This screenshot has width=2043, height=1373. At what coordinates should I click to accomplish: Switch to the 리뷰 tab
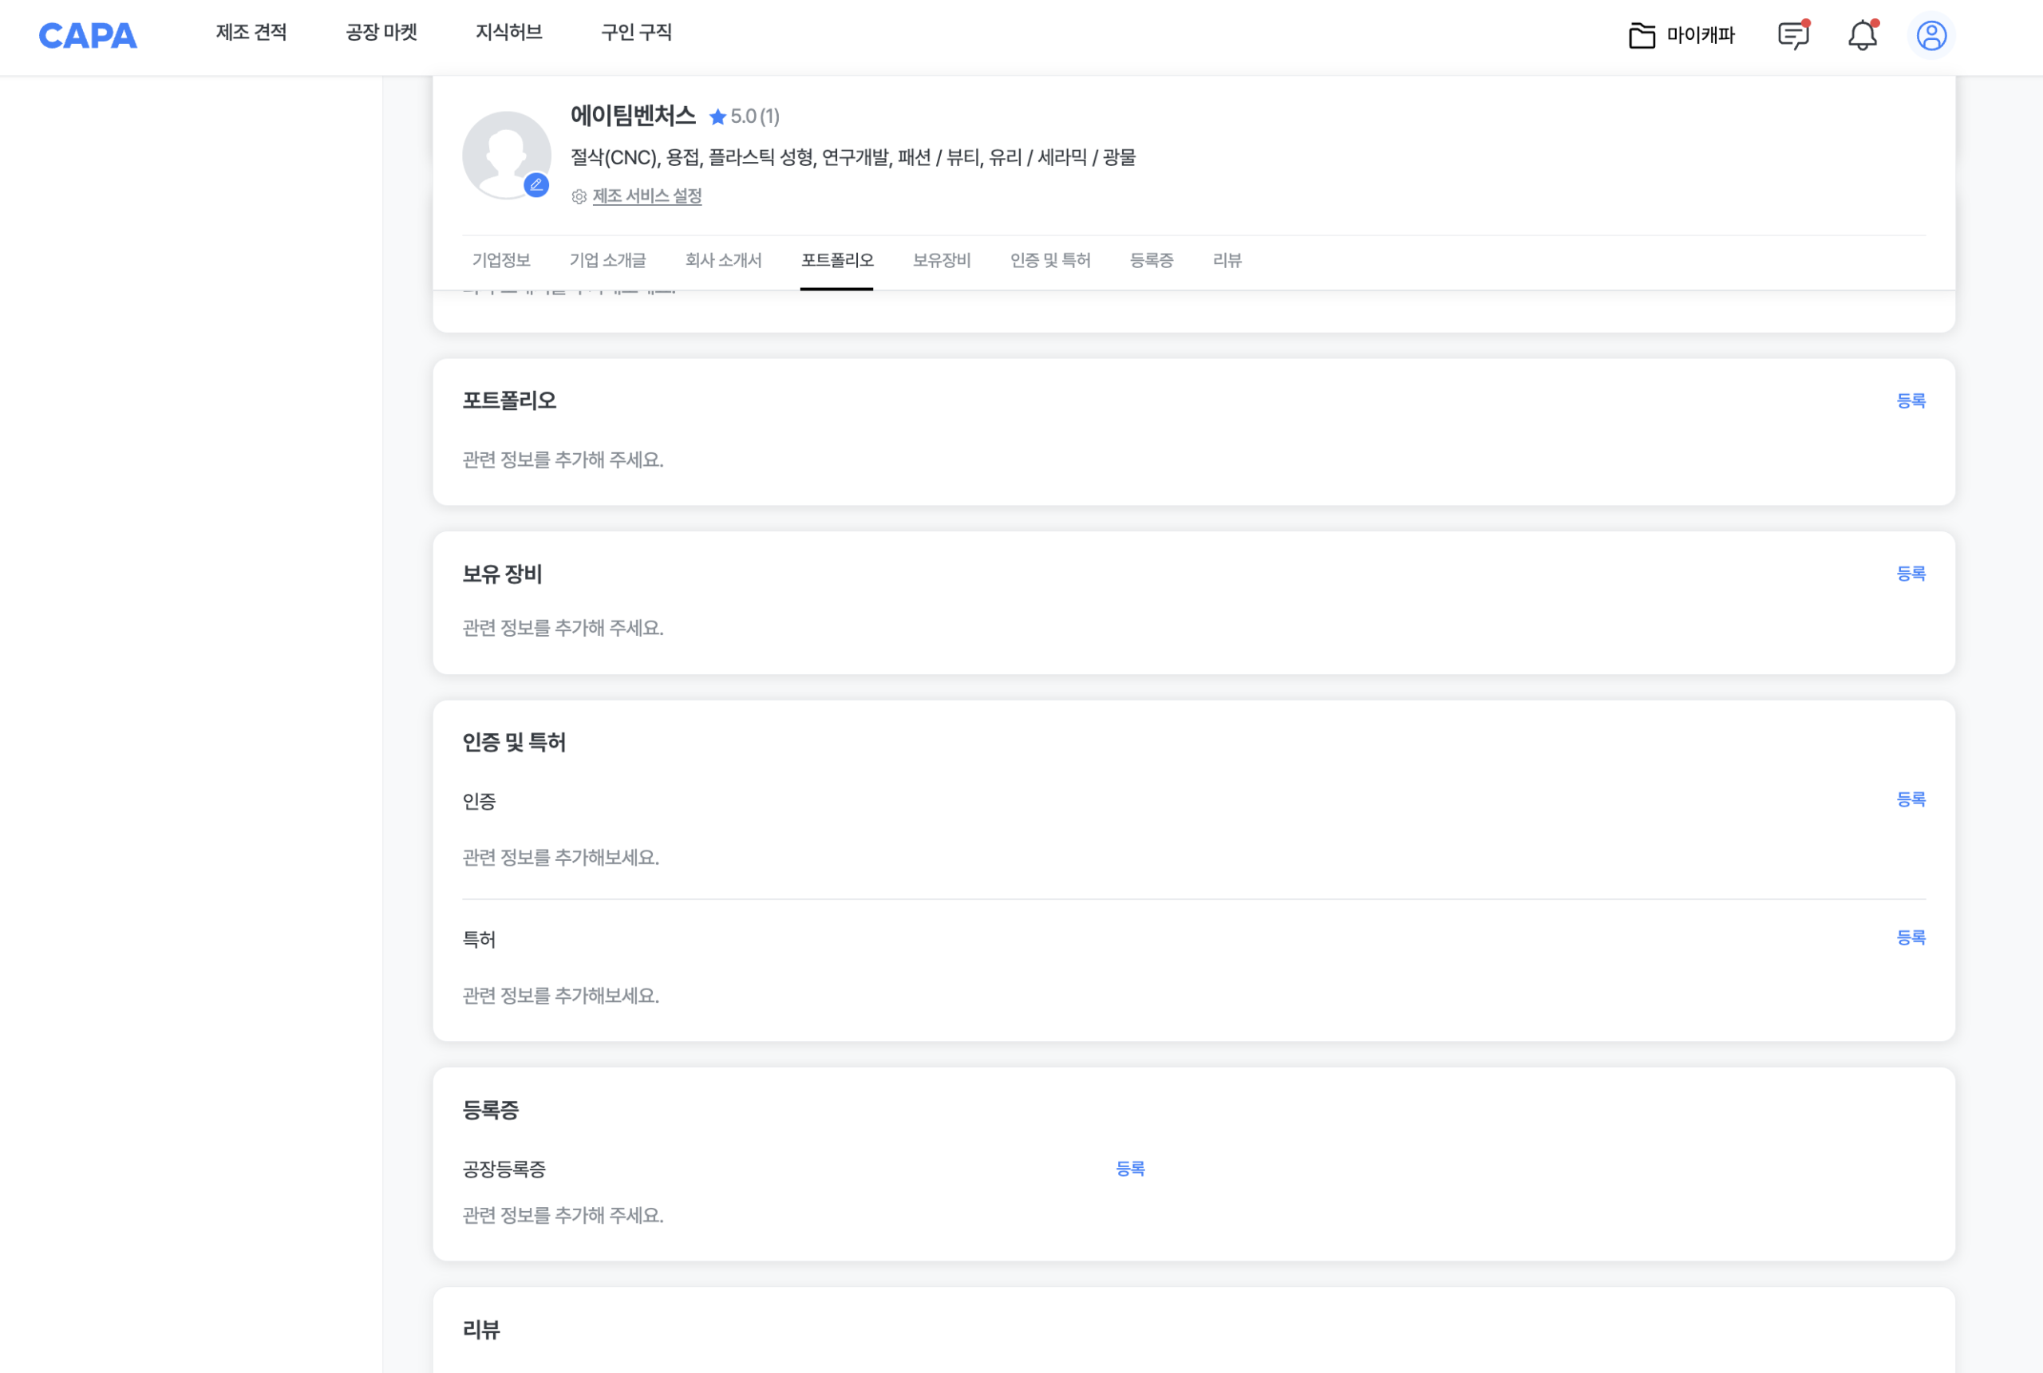[x=1227, y=260]
